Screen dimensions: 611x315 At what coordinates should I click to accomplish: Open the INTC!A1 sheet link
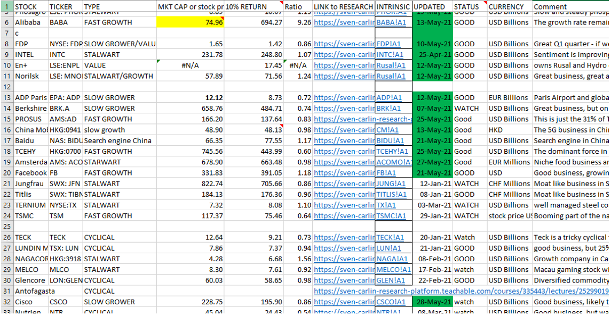pos(390,55)
